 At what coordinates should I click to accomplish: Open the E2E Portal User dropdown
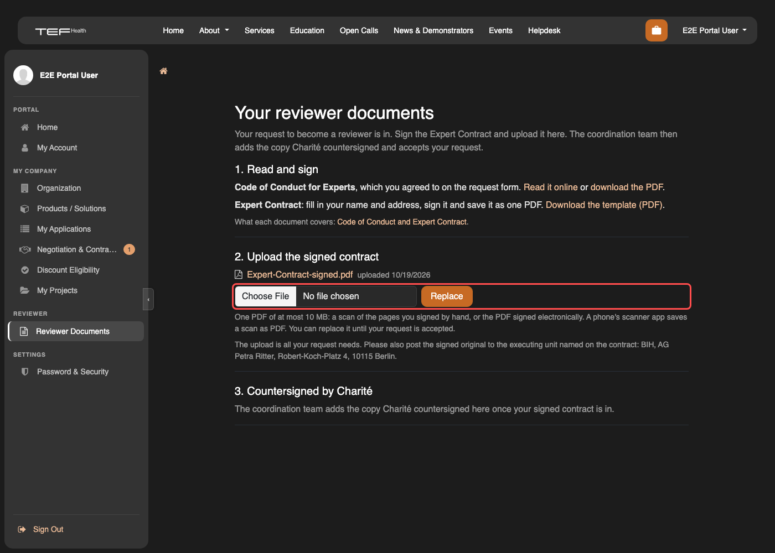[x=715, y=30]
